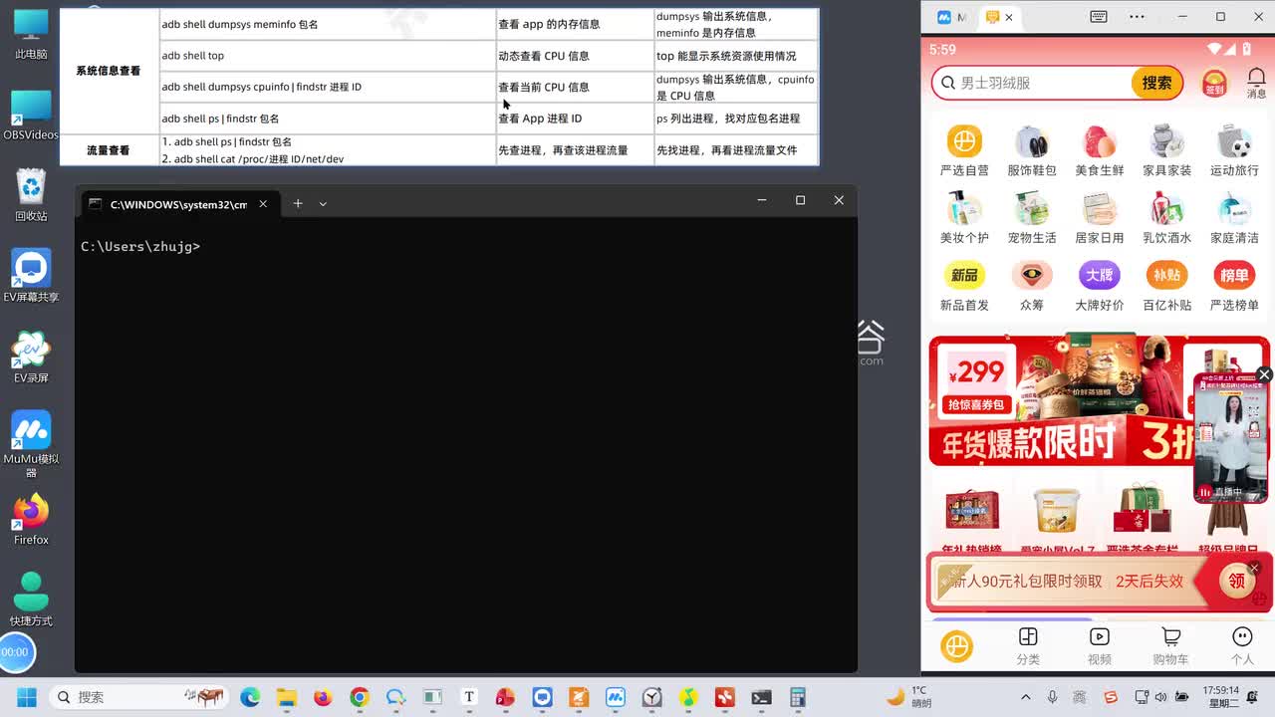
Task: Open the 此电脑 desktop icon
Action: point(31,34)
